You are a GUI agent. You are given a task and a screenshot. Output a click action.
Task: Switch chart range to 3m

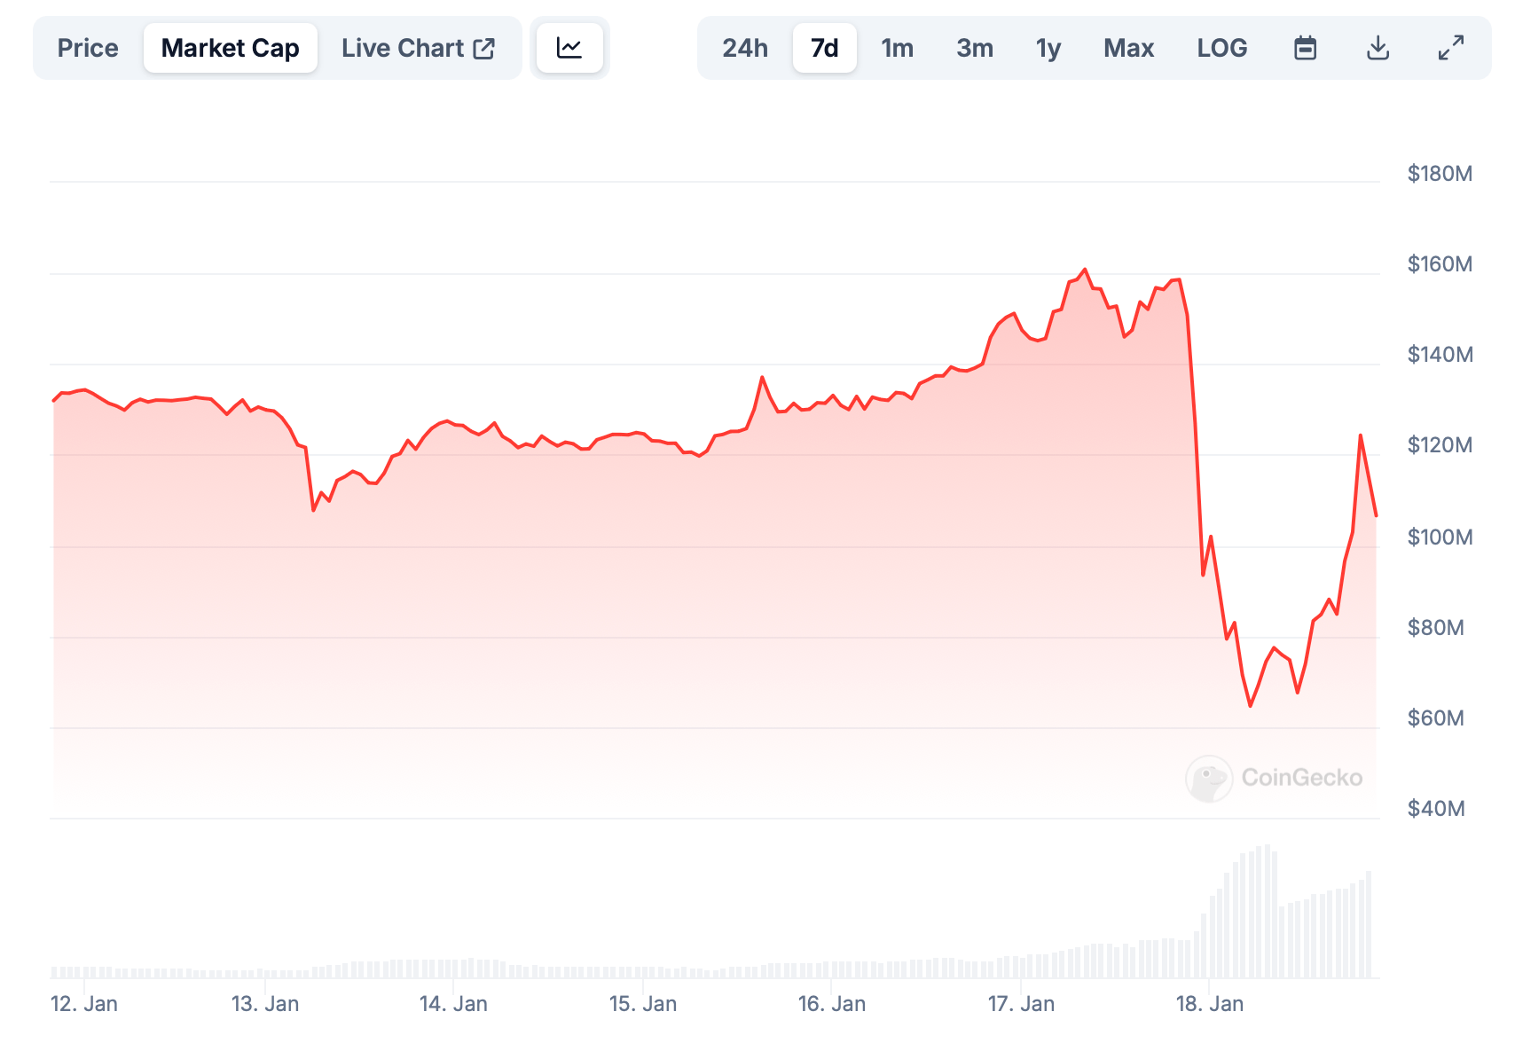pyautogui.click(x=975, y=48)
